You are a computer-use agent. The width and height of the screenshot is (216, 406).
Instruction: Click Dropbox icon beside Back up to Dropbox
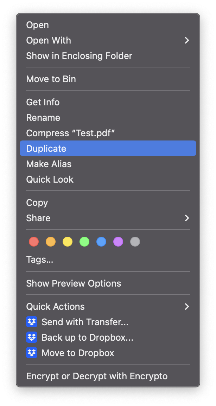pyautogui.click(x=32, y=337)
